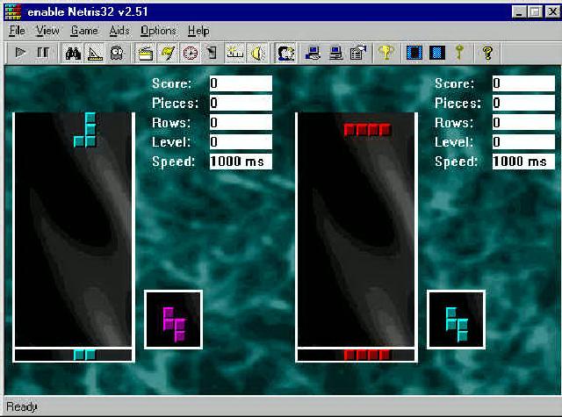Click the binoculars icon in toolbar

[x=74, y=54]
